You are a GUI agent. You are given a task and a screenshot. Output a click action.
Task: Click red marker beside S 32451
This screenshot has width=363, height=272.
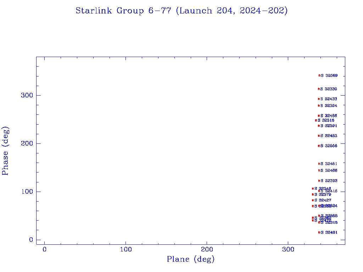point(319,164)
